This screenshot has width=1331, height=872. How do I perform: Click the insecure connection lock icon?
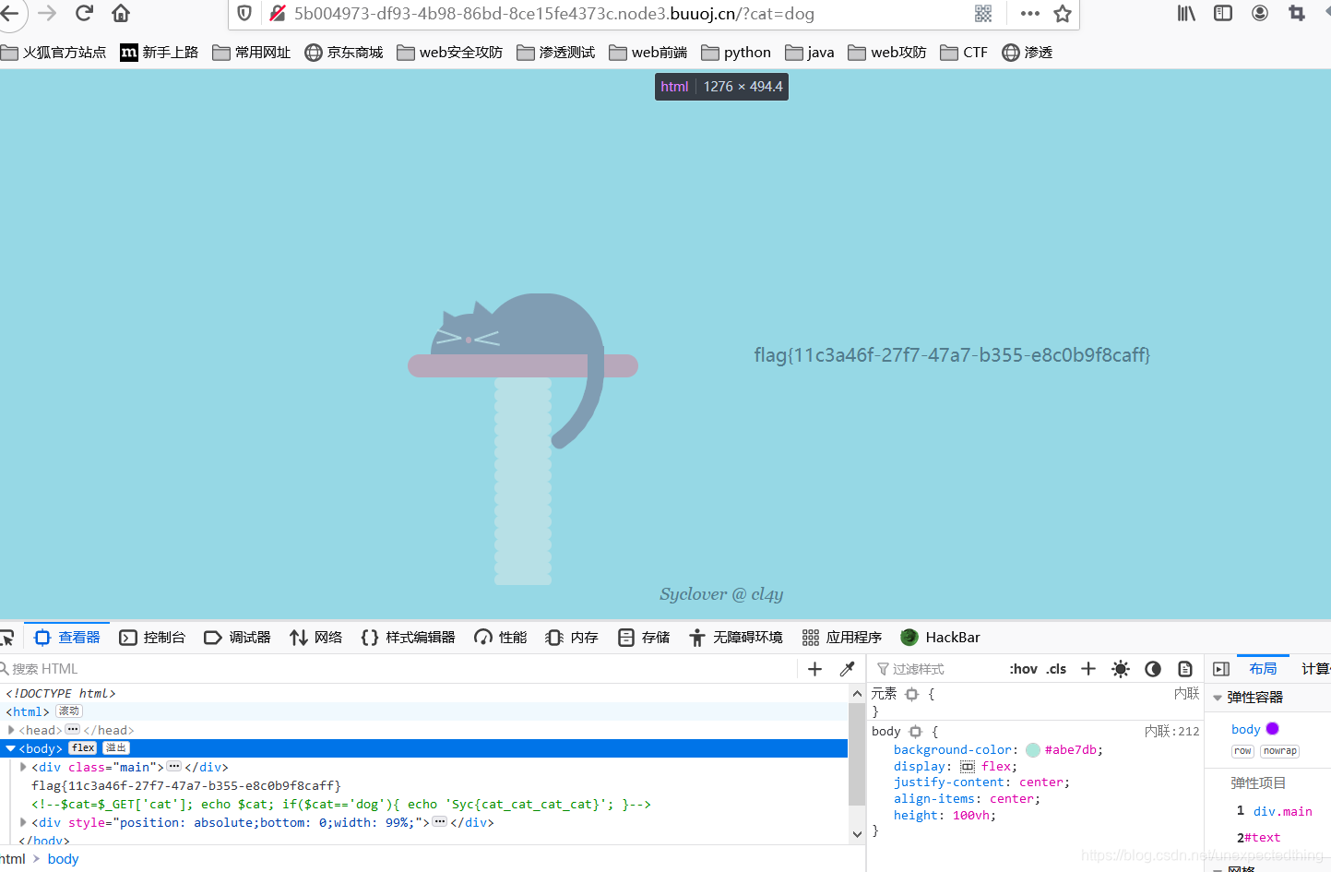click(277, 13)
